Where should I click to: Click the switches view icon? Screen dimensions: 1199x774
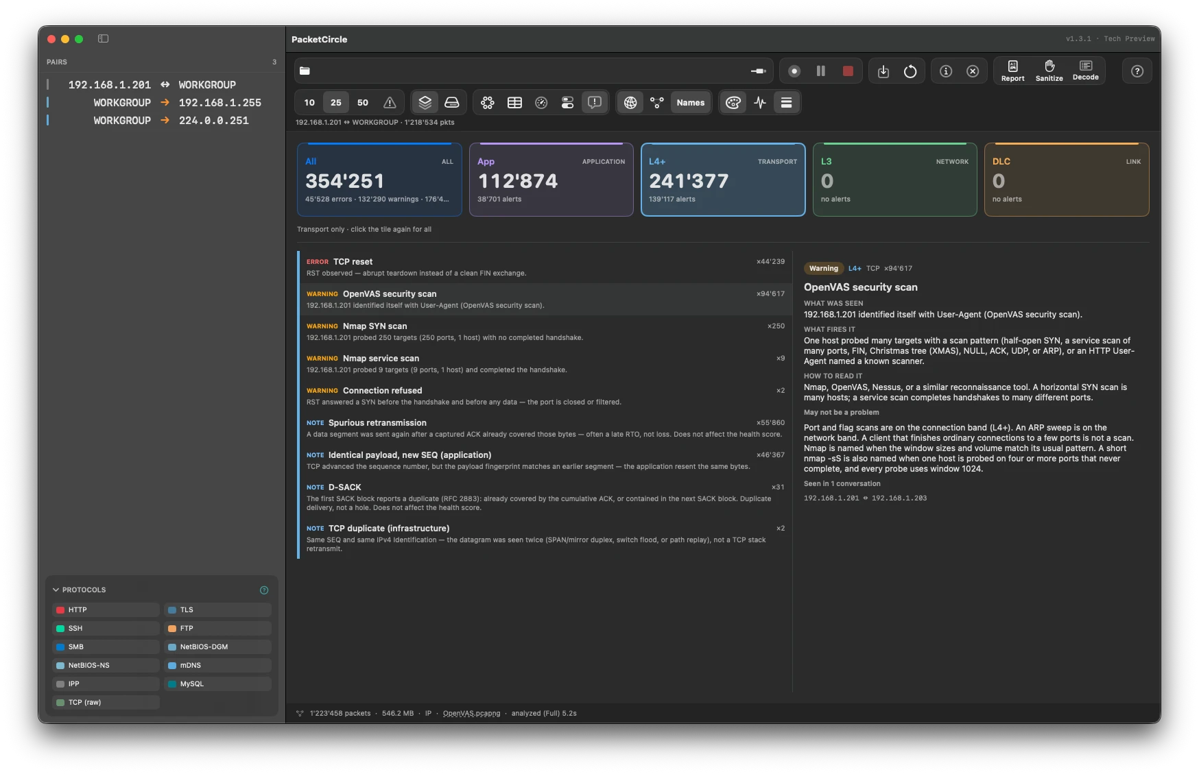tap(567, 103)
